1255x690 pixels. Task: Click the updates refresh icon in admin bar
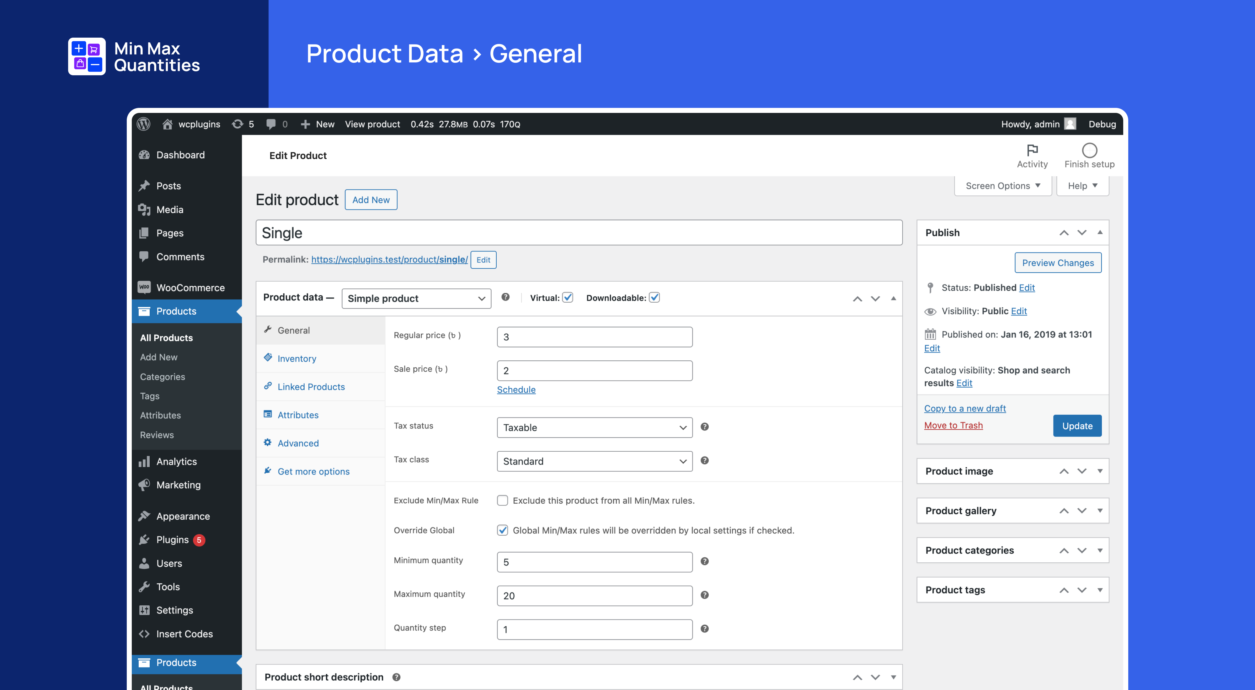click(x=237, y=124)
